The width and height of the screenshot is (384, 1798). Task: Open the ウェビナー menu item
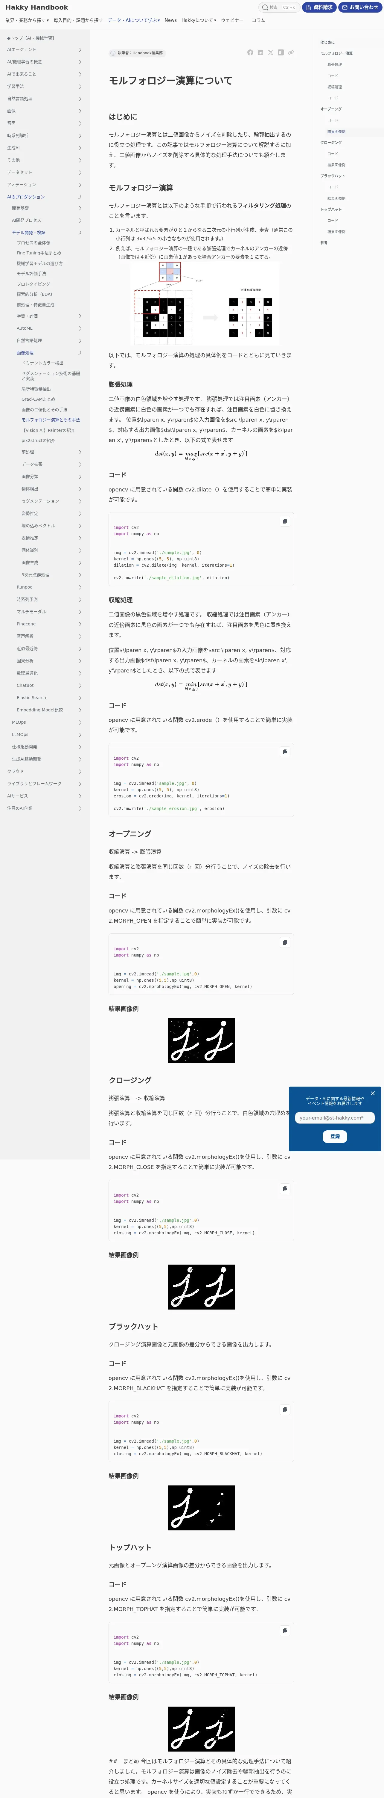click(x=232, y=20)
